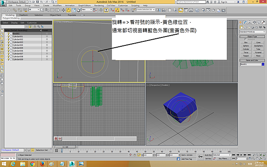Activate the Select and Rotate tool
Viewport: 267px width, 167px height.
coord(69,10)
